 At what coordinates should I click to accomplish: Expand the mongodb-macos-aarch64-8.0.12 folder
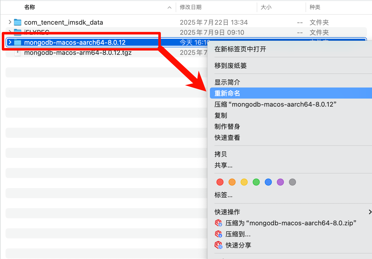pos(10,42)
